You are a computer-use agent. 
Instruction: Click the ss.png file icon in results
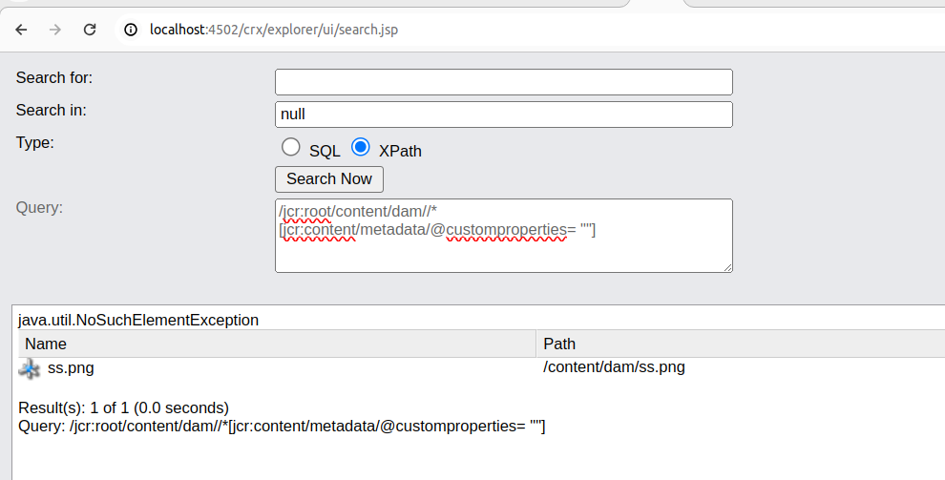[30, 368]
